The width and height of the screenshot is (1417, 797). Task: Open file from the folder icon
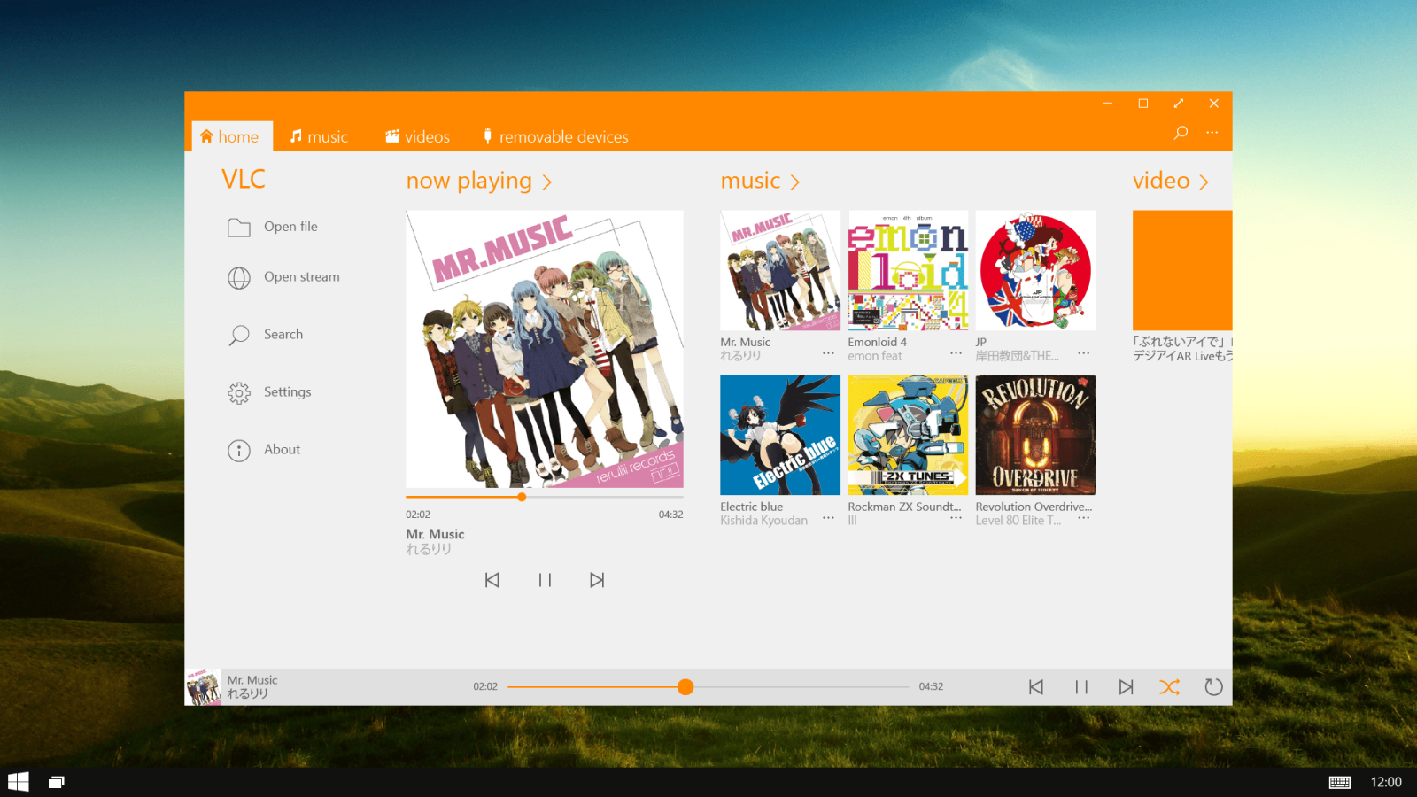pyautogui.click(x=239, y=228)
